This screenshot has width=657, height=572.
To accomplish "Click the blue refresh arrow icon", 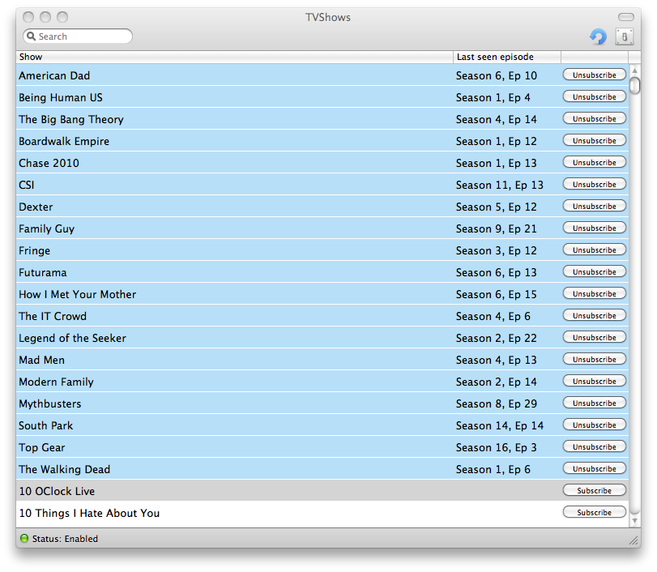I will 599,36.
